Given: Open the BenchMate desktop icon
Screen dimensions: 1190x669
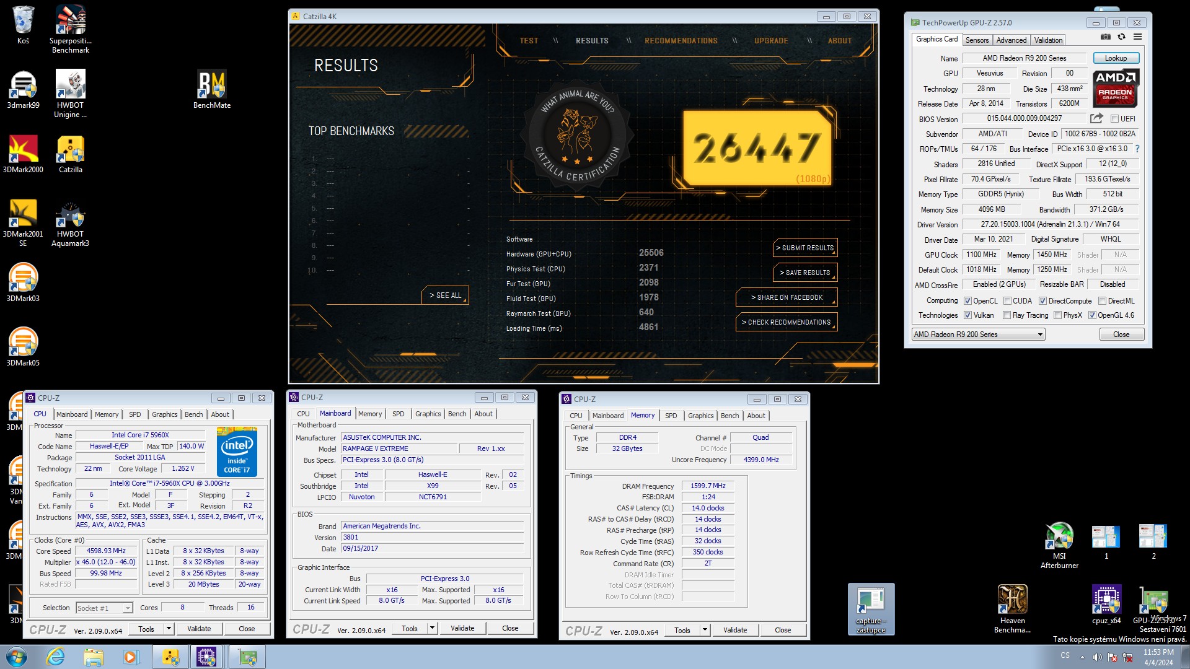Looking at the screenshot, I should pyautogui.click(x=212, y=90).
